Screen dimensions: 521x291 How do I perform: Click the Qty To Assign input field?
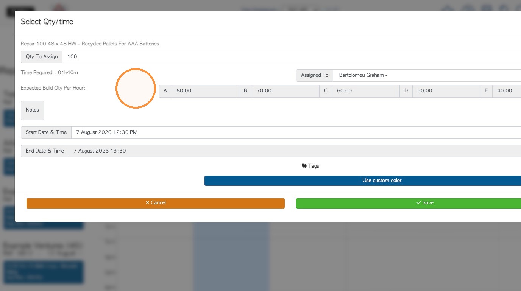pyautogui.click(x=292, y=57)
